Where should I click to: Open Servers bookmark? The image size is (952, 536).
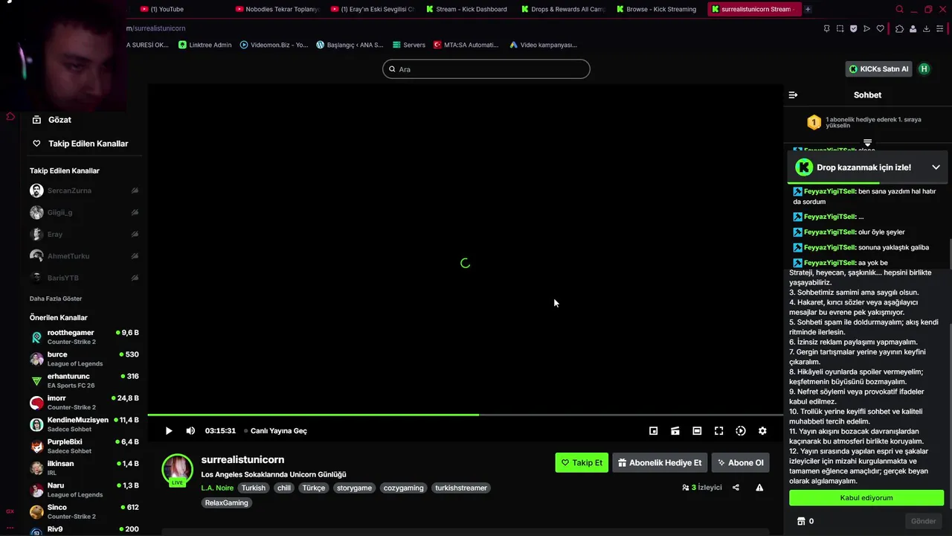pos(409,45)
